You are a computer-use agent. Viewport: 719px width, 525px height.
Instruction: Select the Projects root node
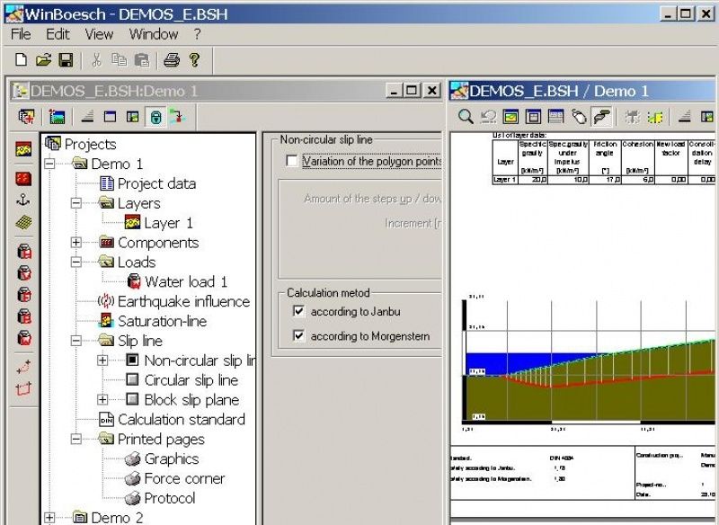click(x=91, y=144)
